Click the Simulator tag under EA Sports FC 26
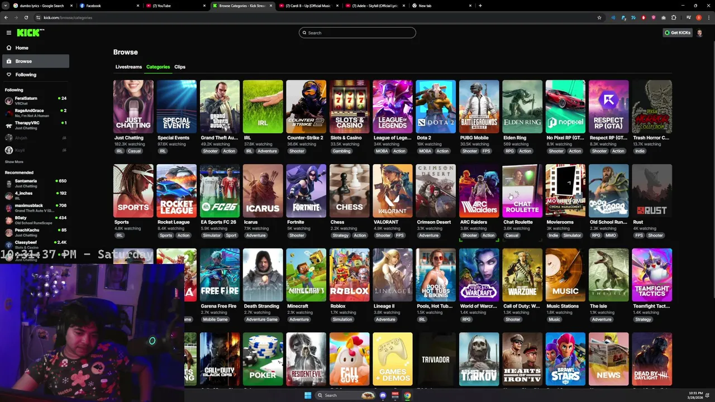Image resolution: width=715 pixels, height=402 pixels. point(212,236)
